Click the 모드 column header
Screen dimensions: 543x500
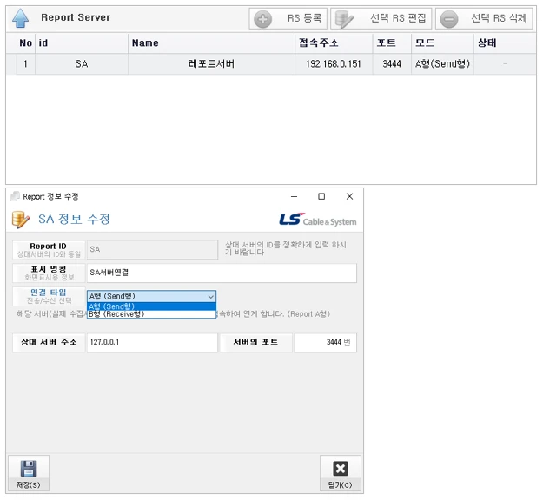(442, 43)
